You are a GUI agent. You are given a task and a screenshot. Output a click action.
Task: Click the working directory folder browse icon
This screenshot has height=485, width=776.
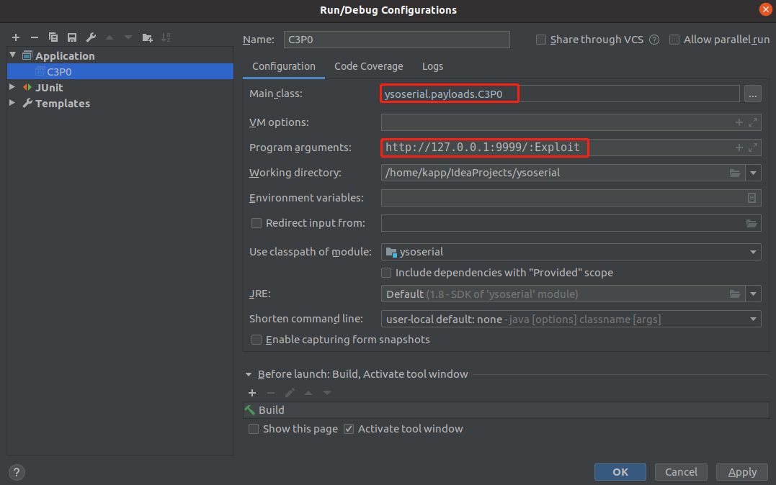click(x=735, y=173)
